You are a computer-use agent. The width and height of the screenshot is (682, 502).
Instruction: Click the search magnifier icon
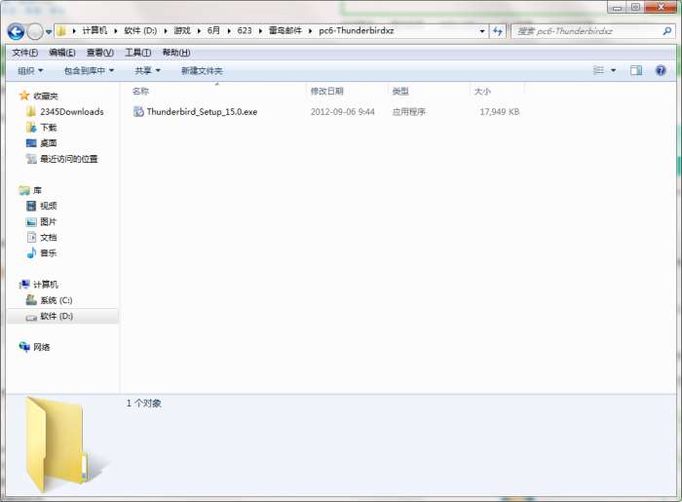666,31
